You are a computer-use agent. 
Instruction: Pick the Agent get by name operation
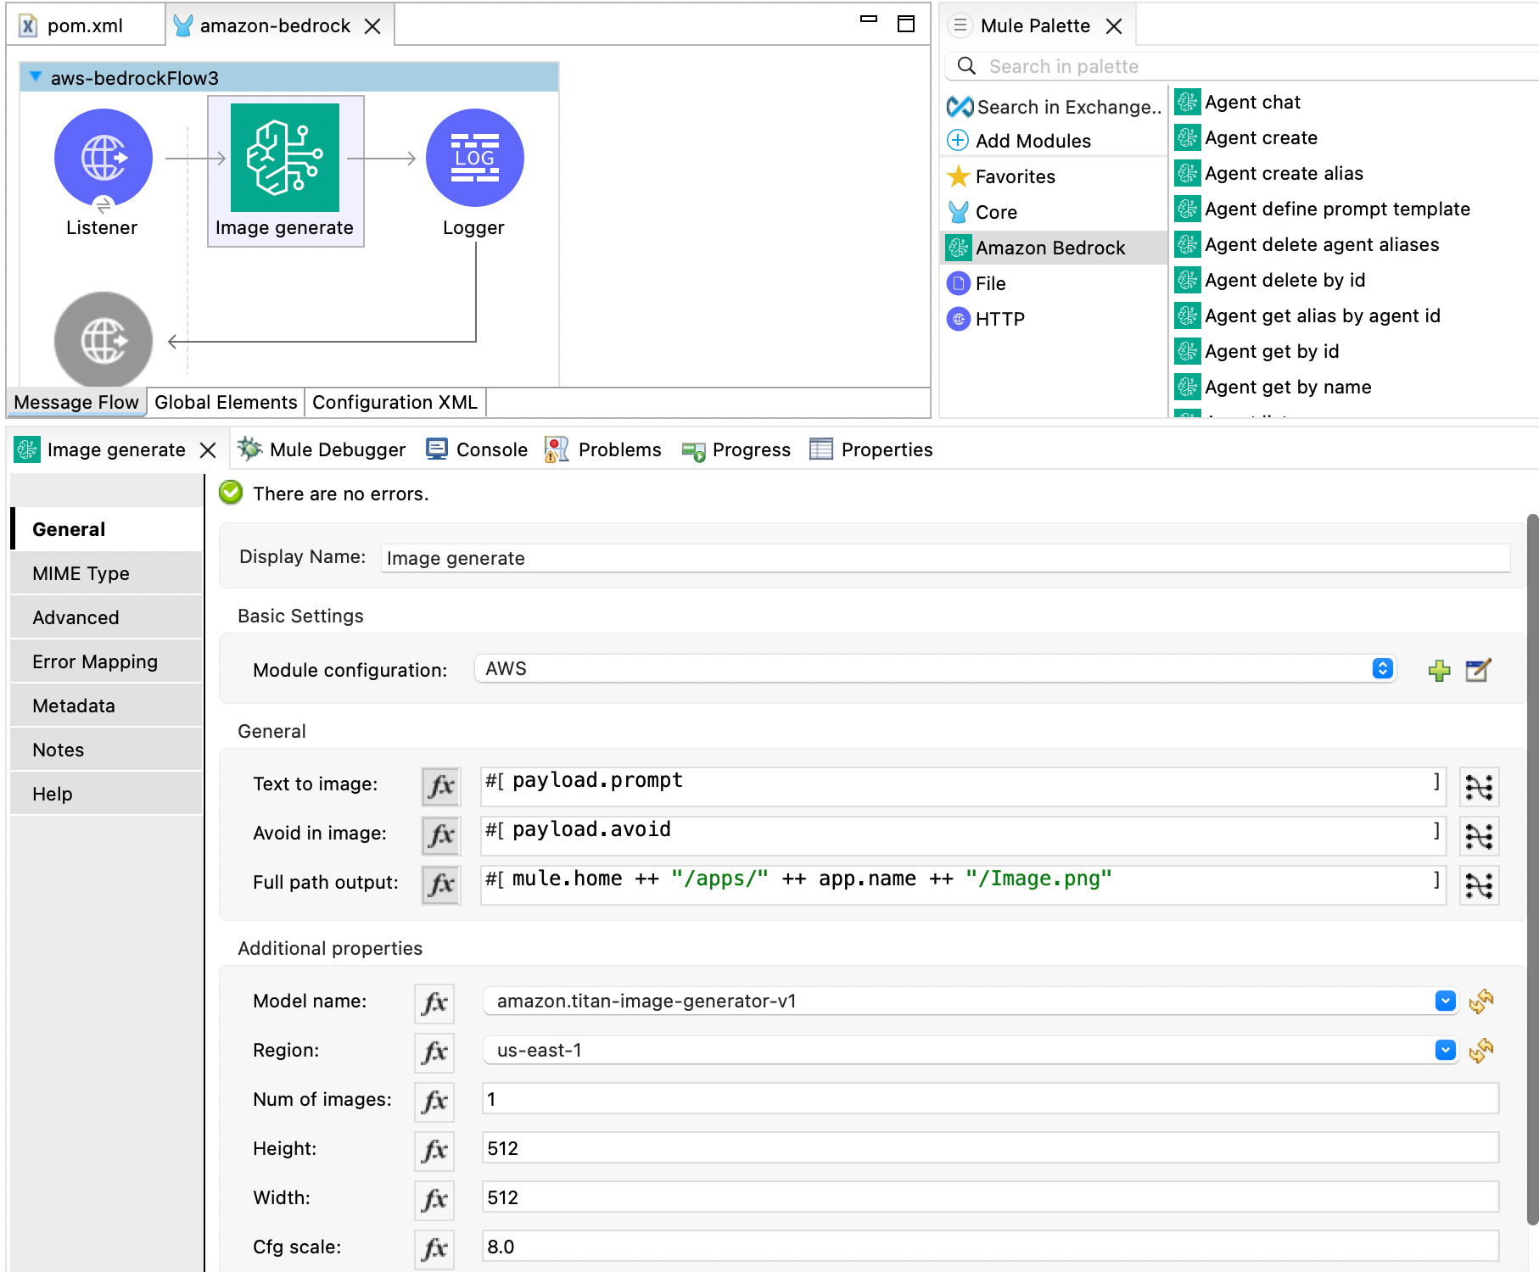tap(1273, 387)
